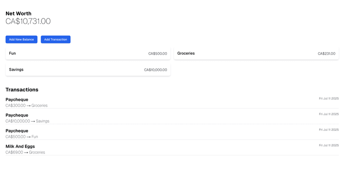Click the CA$231.00 Groceries balance amount

(x=326, y=54)
